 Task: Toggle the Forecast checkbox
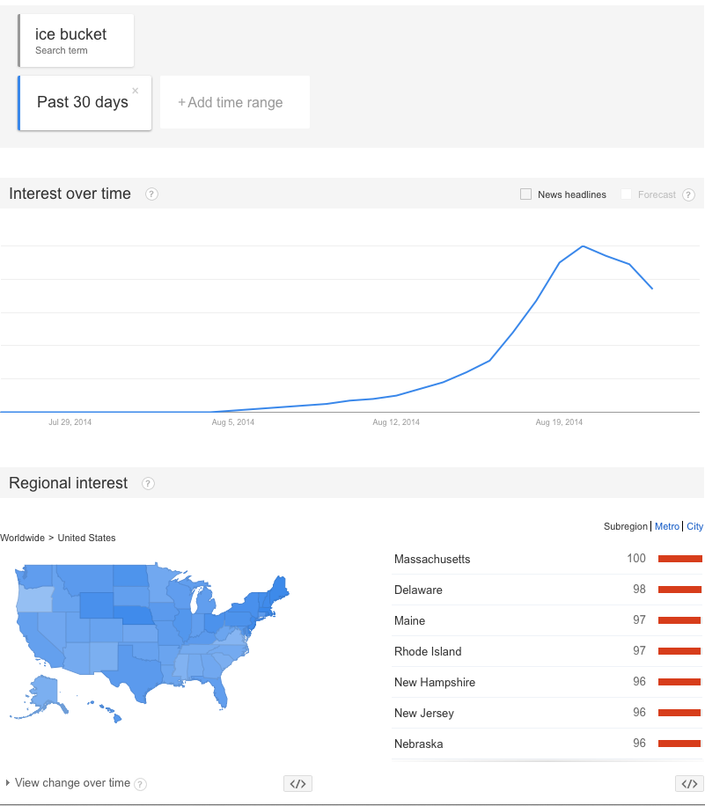[627, 194]
